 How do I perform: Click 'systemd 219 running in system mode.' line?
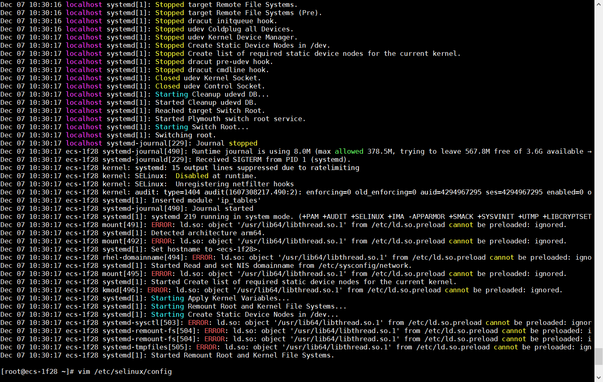[x=296, y=216]
